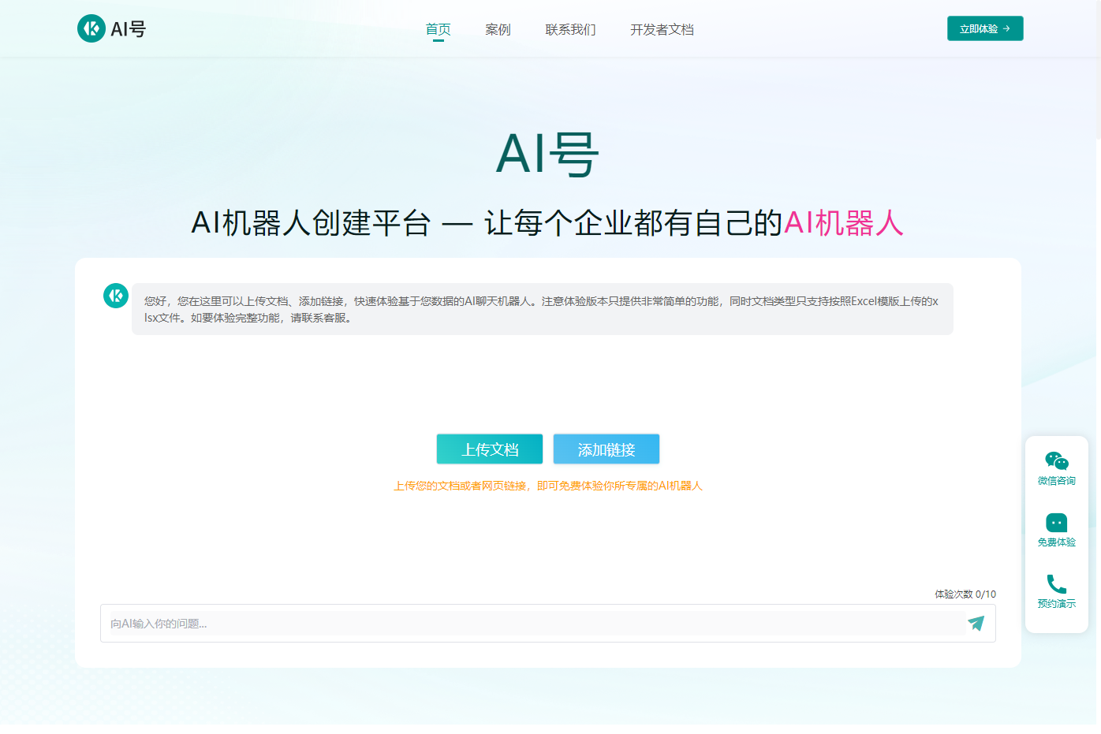Click the bot avatar beside welcome message
Viewport: 1101px width, 734px height.
tap(116, 296)
